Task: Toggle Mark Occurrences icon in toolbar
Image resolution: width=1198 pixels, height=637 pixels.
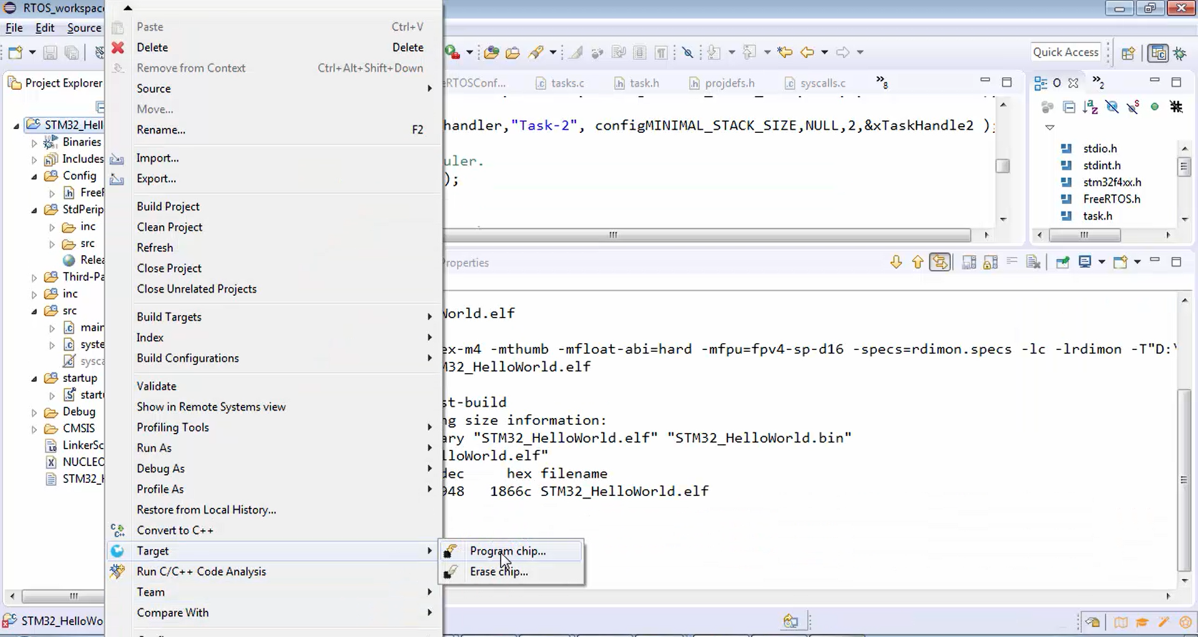Action: [576, 52]
